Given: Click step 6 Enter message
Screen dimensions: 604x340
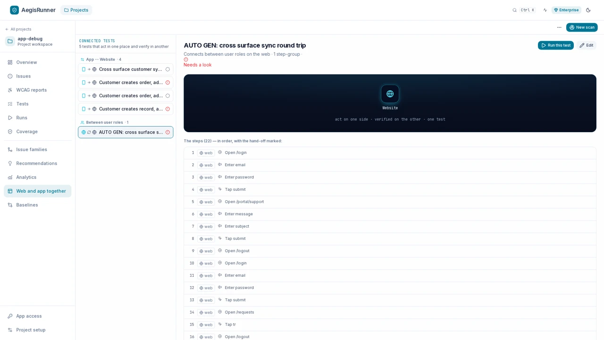Looking at the screenshot, I should point(390,214).
